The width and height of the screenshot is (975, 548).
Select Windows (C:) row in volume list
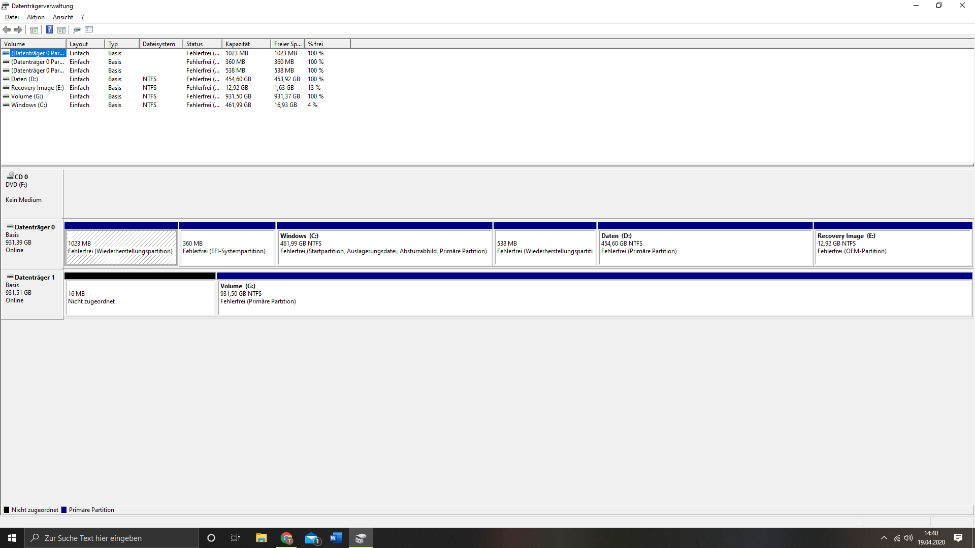(29, 105)
